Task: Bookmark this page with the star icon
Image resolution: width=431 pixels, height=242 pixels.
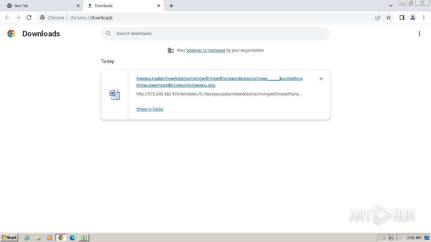Action: click(x=389, y=17)
